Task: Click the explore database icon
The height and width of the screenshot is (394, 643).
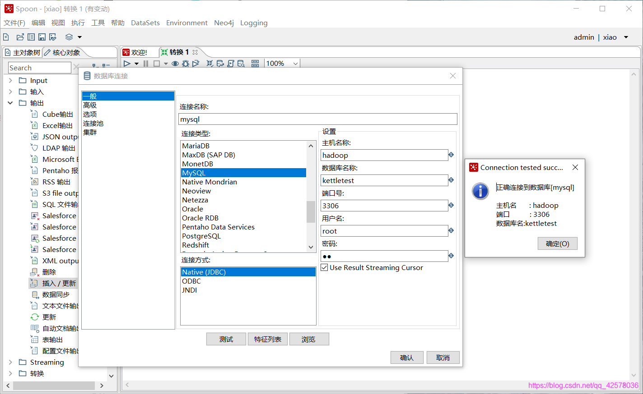Action: coord(241,64)
